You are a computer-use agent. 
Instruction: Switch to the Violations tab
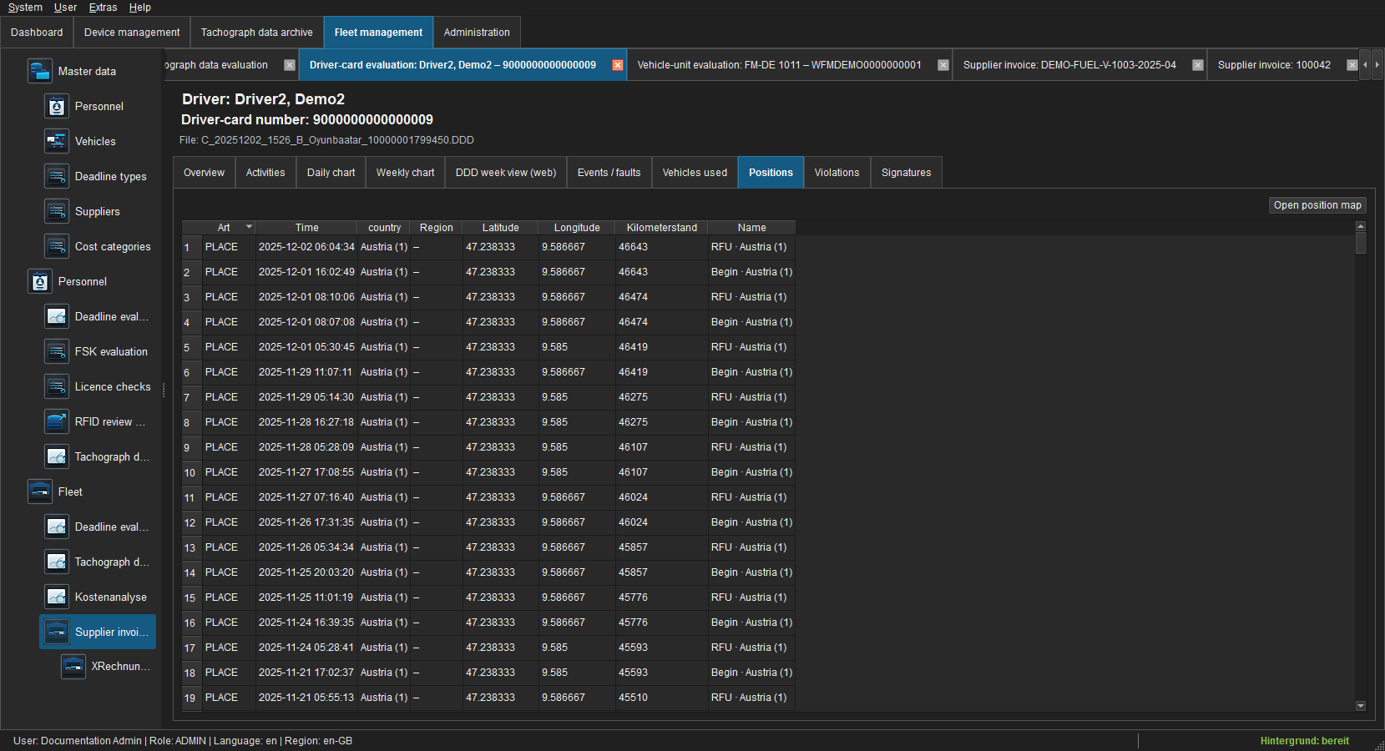(837, 173)
